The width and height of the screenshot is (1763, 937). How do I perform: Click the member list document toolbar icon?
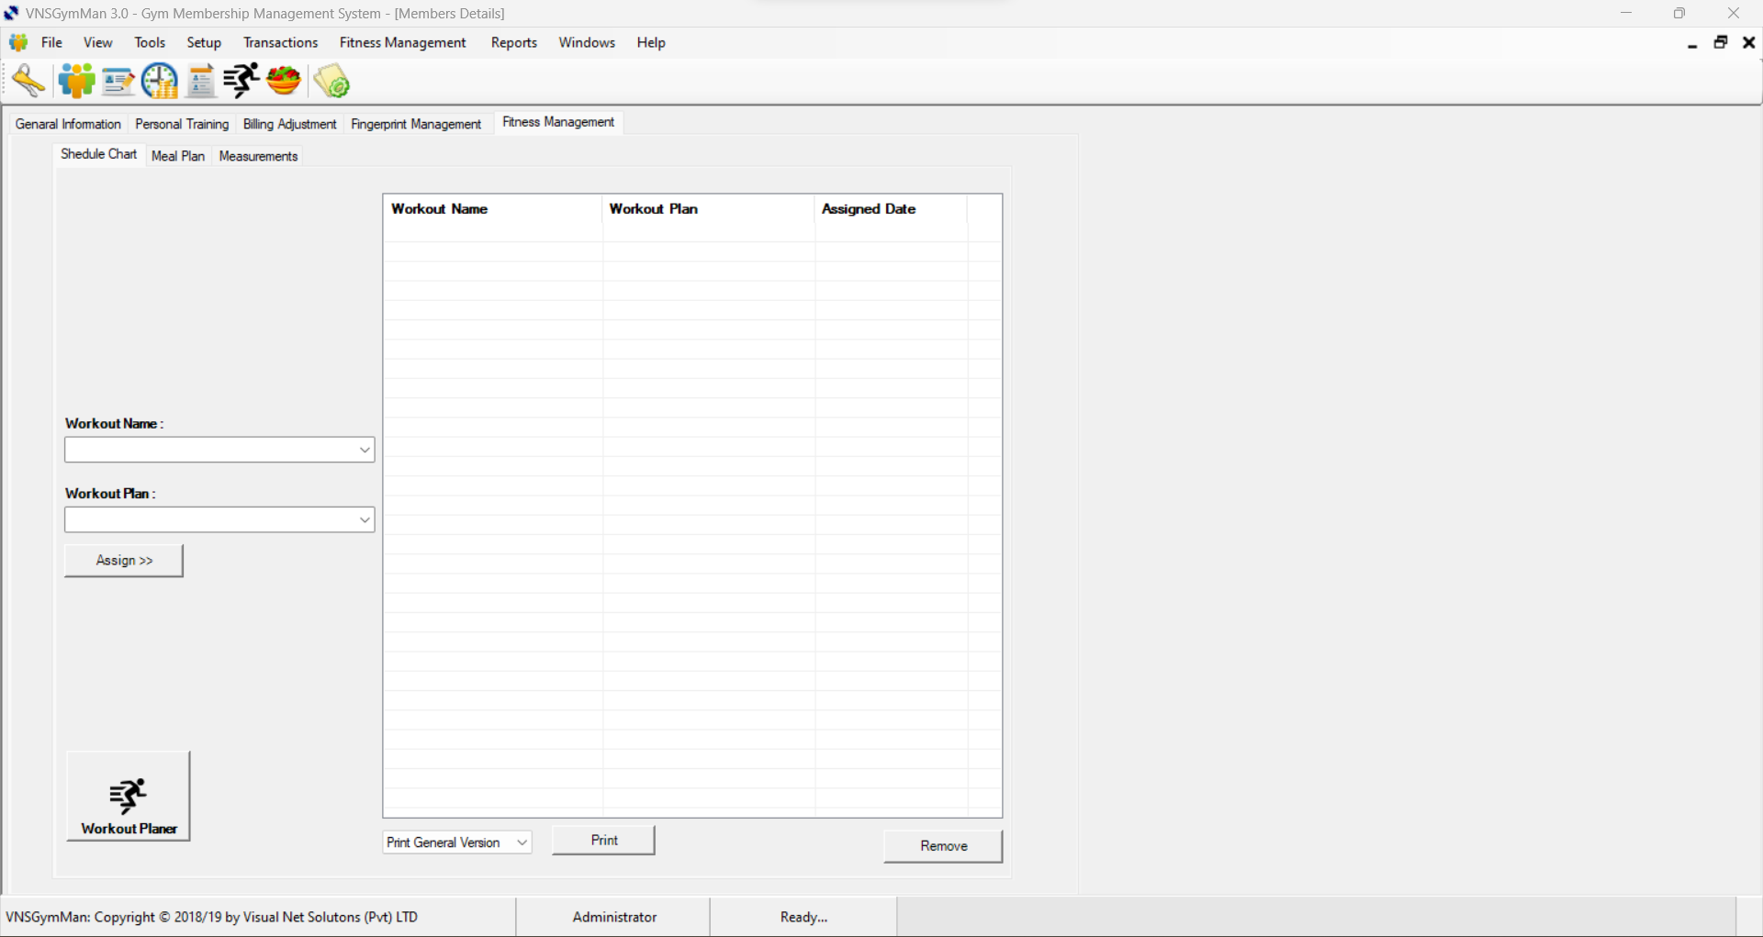point(201,81)
